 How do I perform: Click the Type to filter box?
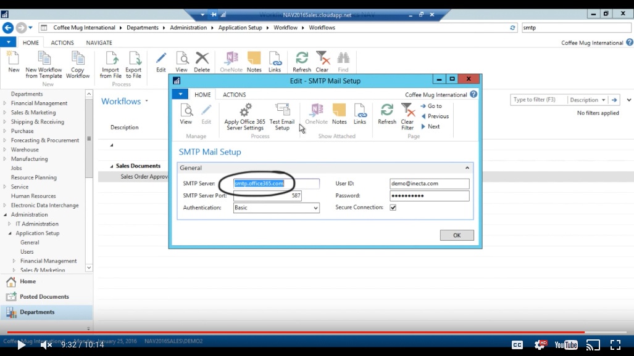538,100
